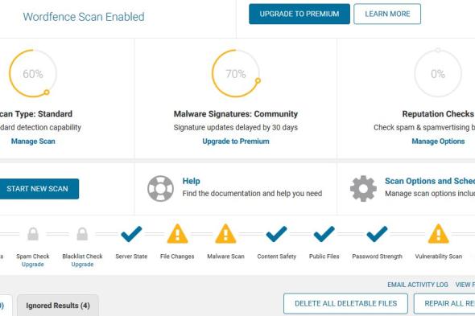475x316 pixels.
Task: Click the Public Files checkmark icon
Action: coord(324,234)
